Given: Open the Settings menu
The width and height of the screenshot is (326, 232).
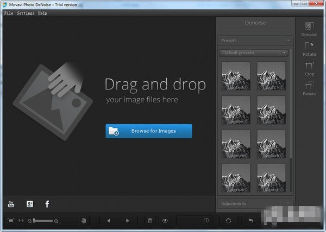Looking at the screenshot, I should pos(26,13).
